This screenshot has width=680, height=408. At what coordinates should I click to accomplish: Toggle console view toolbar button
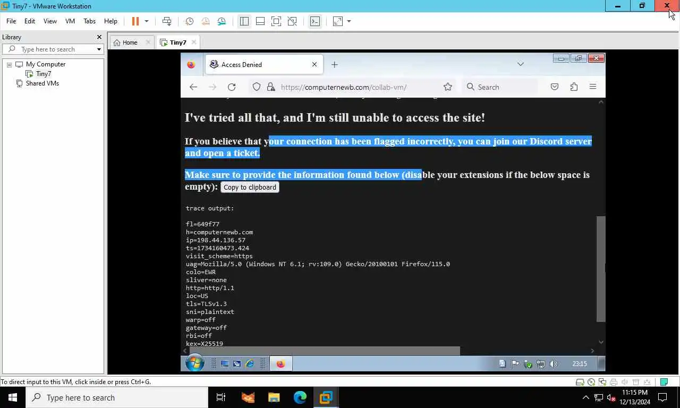point(315,21)
